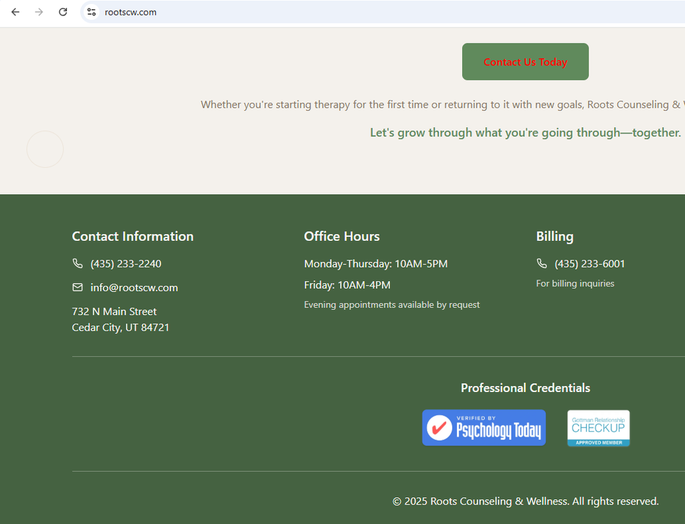Click the Professional Credentials heading
Screen dimensions: 685x524
[525, 387]
